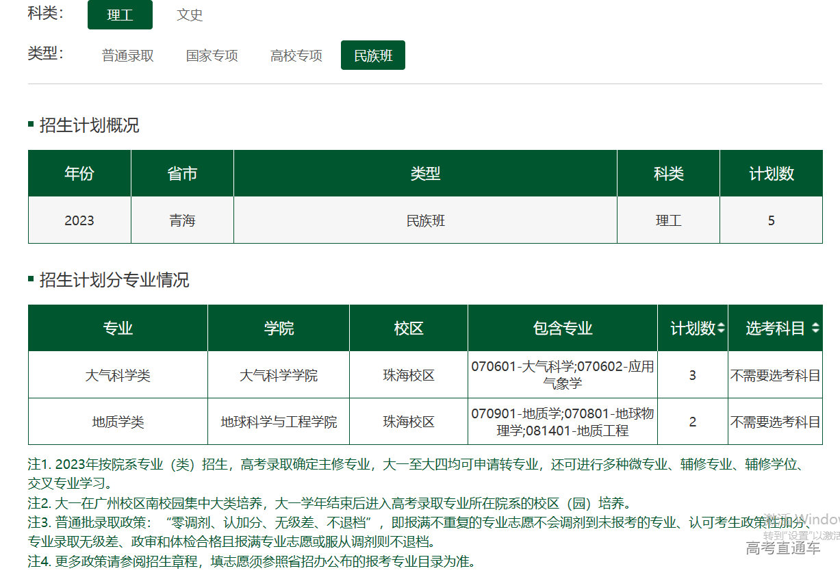The image size is (840, 575).
Task: Click the 包含专业 column header
Action: [x=563, y=329]
